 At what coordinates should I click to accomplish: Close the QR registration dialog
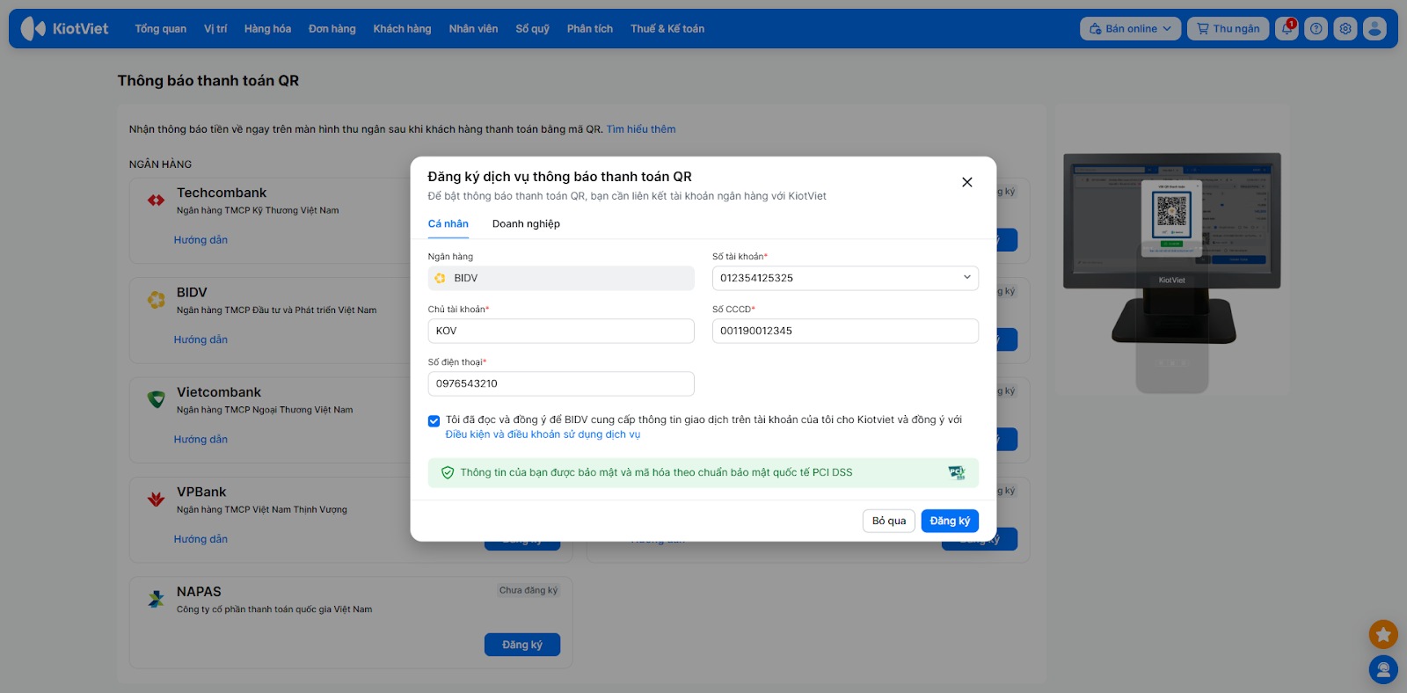pyautogui.click(x=967, y=182)
